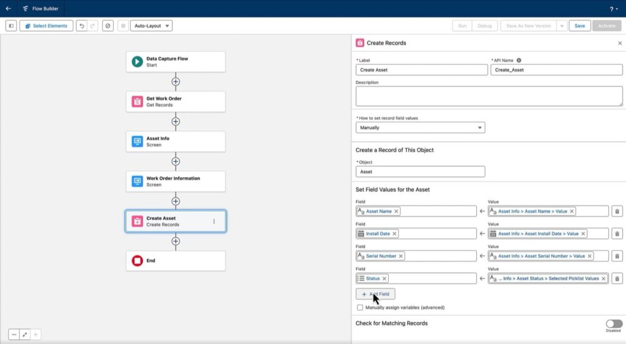Clear Asset Info > Asset Name value pill
This screenshot has width=626, height=344.
[572, 211]
